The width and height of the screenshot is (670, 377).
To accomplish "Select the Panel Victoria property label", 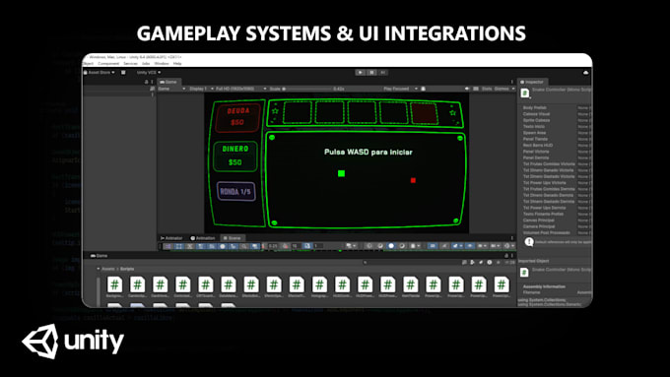I will [x=536, y=152].
